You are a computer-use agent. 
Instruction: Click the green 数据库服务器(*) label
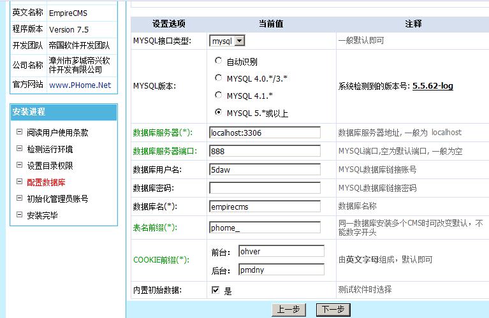coord(163,133)
